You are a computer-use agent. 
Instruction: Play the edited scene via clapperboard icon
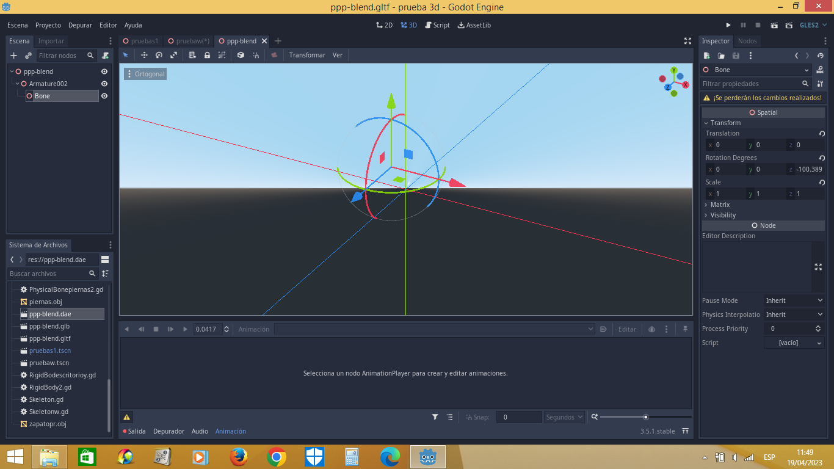[x=774, y=25]
